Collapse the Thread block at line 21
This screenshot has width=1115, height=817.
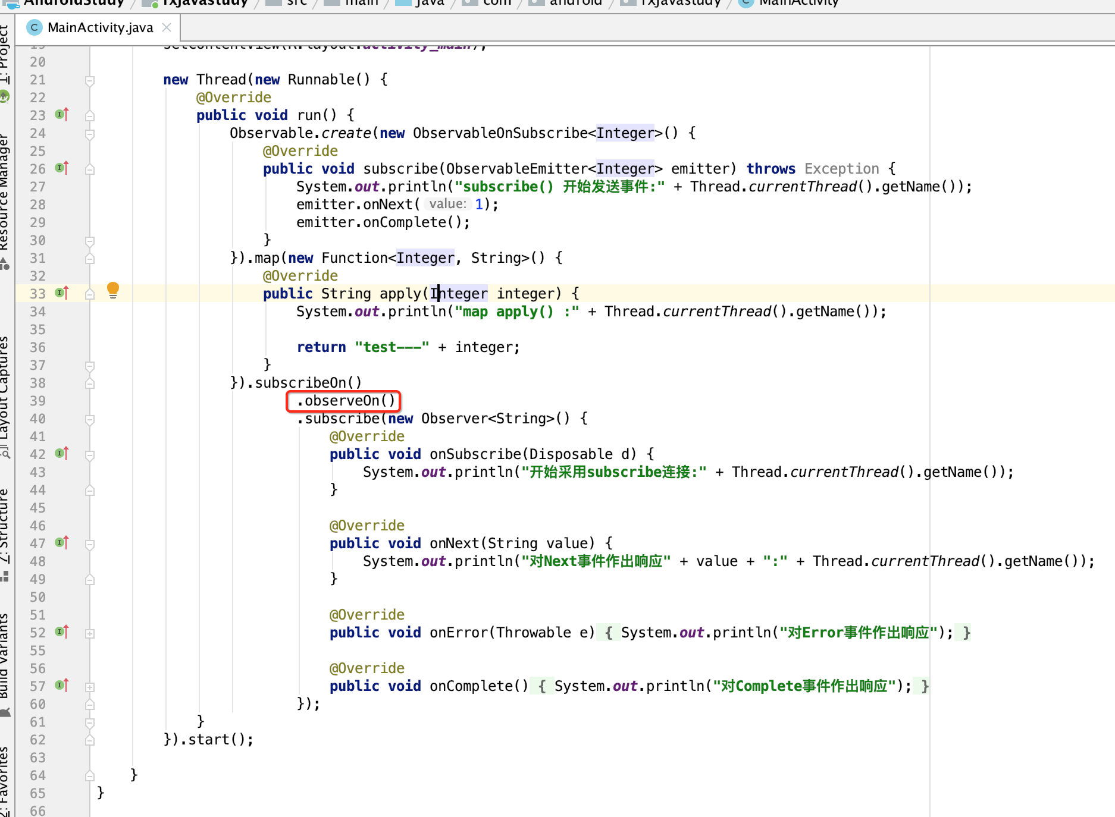pyautogui.click(x=90, y=80)
